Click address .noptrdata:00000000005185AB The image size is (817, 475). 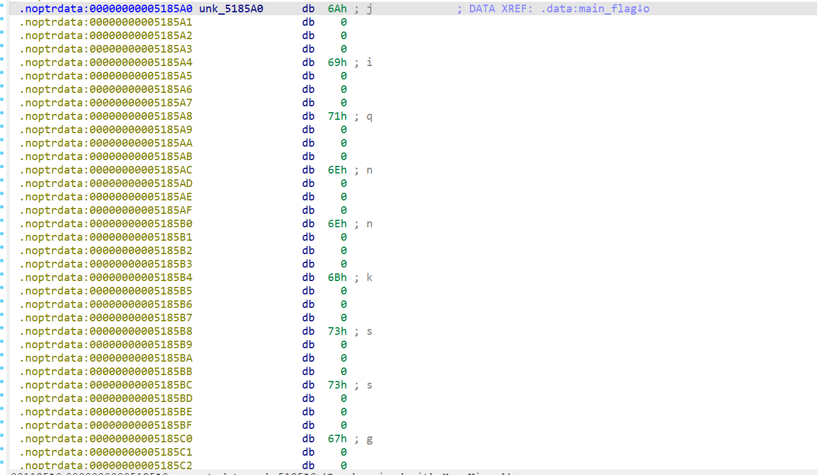(106, 157)
